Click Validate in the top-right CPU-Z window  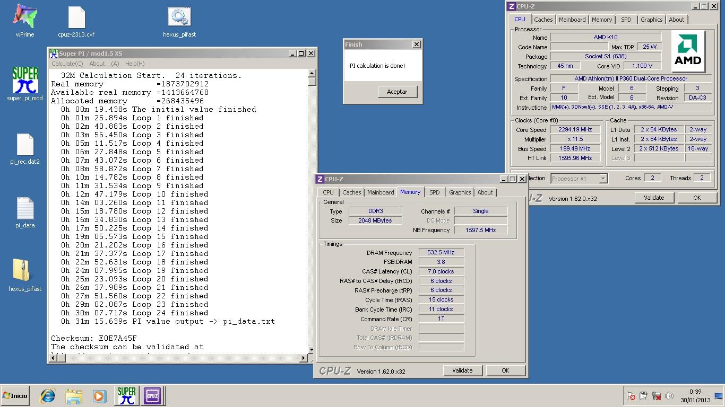click(x=654, y=198)
